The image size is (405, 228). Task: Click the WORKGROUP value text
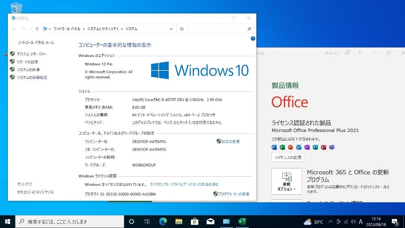click(x=144, y=165)
